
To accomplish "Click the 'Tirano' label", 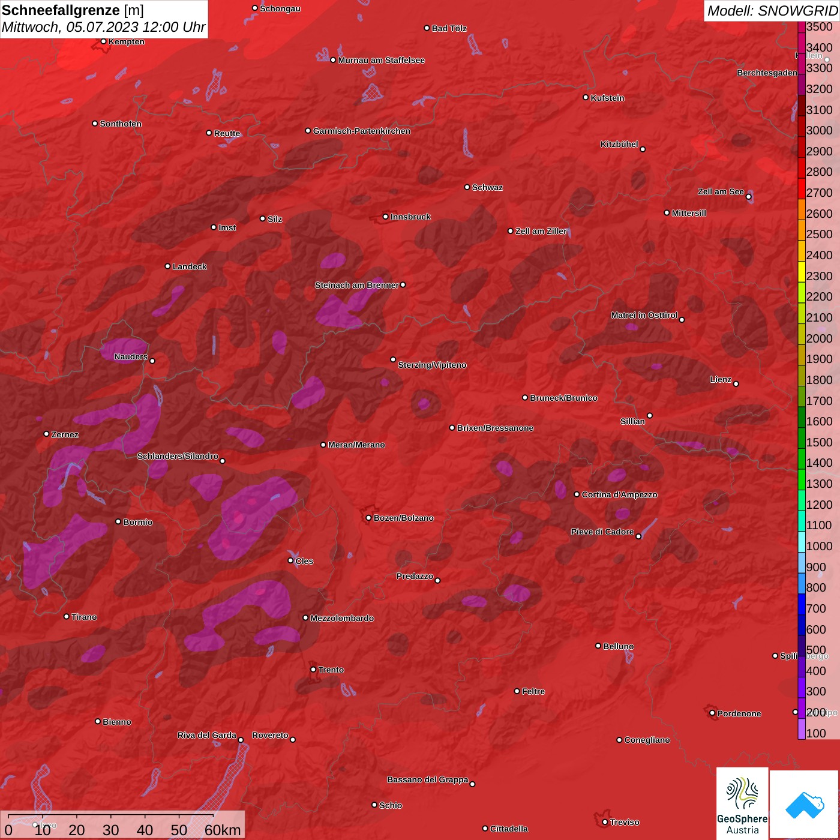I will 84,617.
